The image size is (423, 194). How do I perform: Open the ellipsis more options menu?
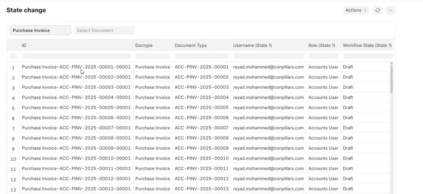(x=390, y=10)
